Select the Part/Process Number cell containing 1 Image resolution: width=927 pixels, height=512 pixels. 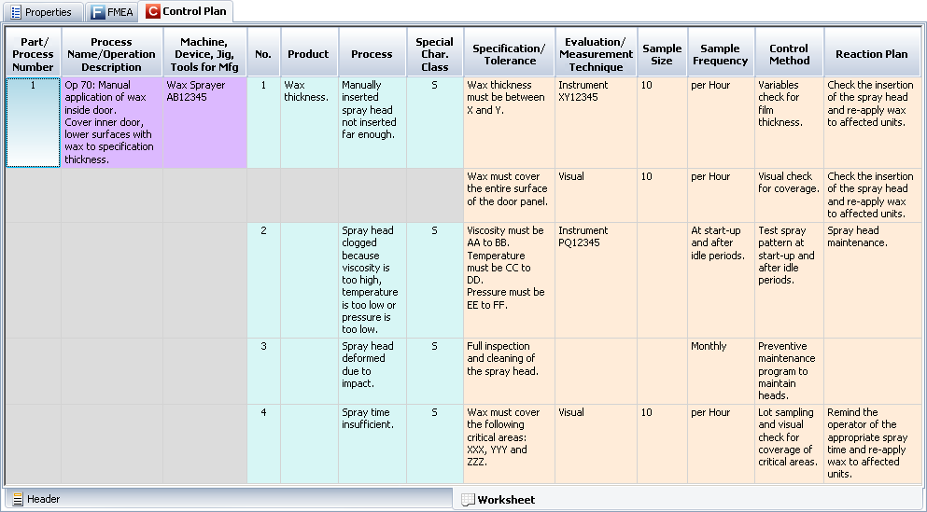click(x=33, y=122)
